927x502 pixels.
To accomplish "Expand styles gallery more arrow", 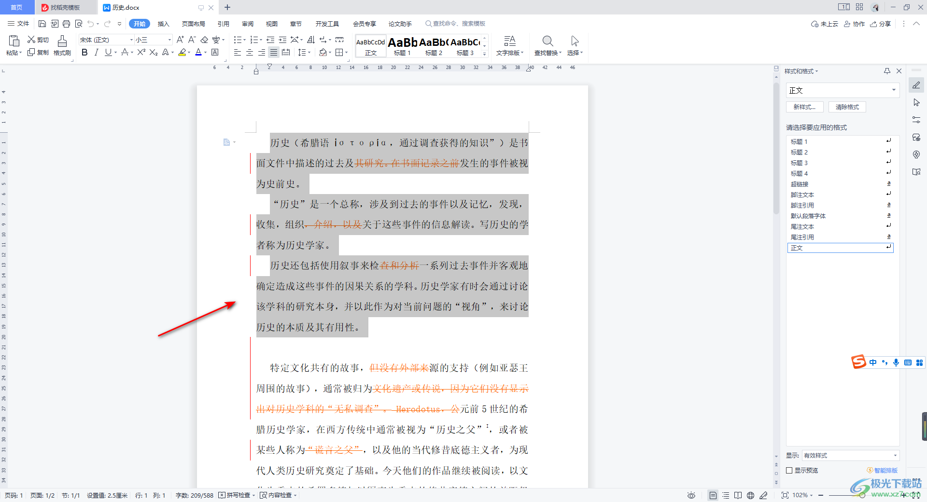I will (x=485, y=54).
